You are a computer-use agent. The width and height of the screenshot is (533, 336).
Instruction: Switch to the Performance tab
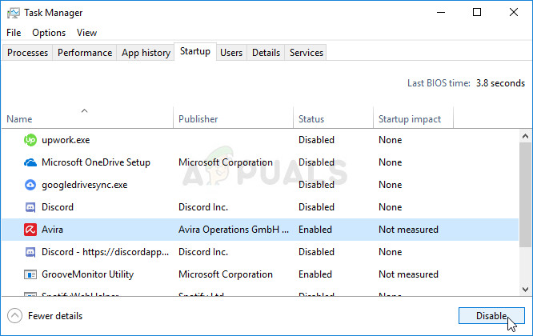click(85, 53)
